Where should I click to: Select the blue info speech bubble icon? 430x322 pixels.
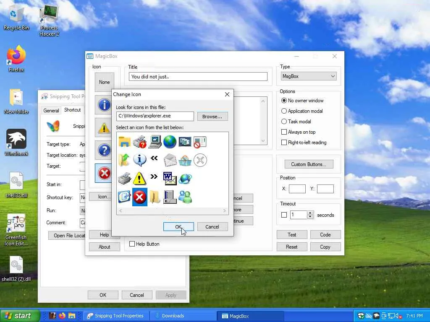click(139, 160)
